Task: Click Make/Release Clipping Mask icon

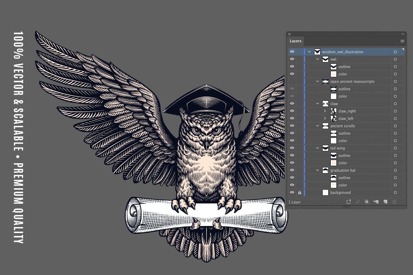Action: (x=367, y=202)
